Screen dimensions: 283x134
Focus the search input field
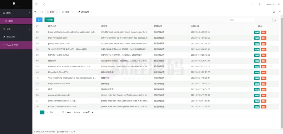point(242,20)
